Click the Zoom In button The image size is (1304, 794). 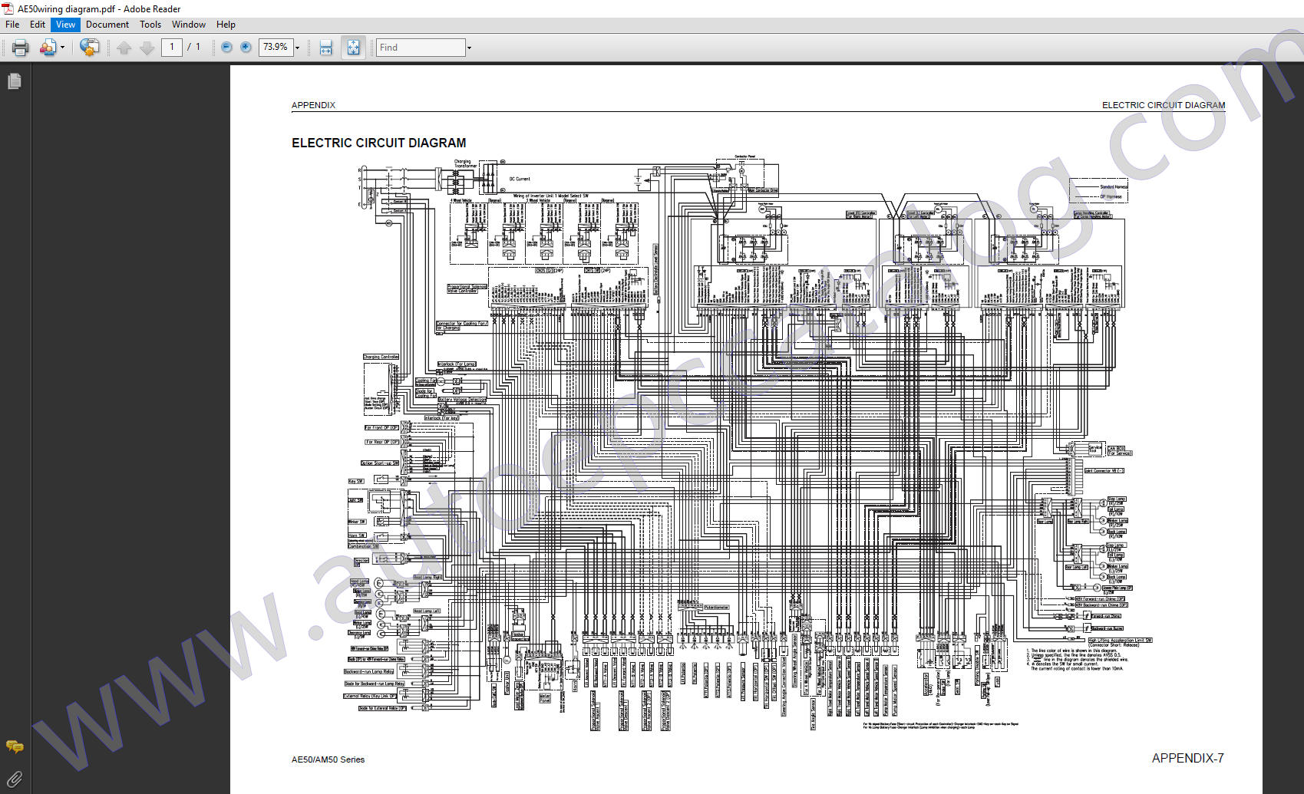pos(244,47)
